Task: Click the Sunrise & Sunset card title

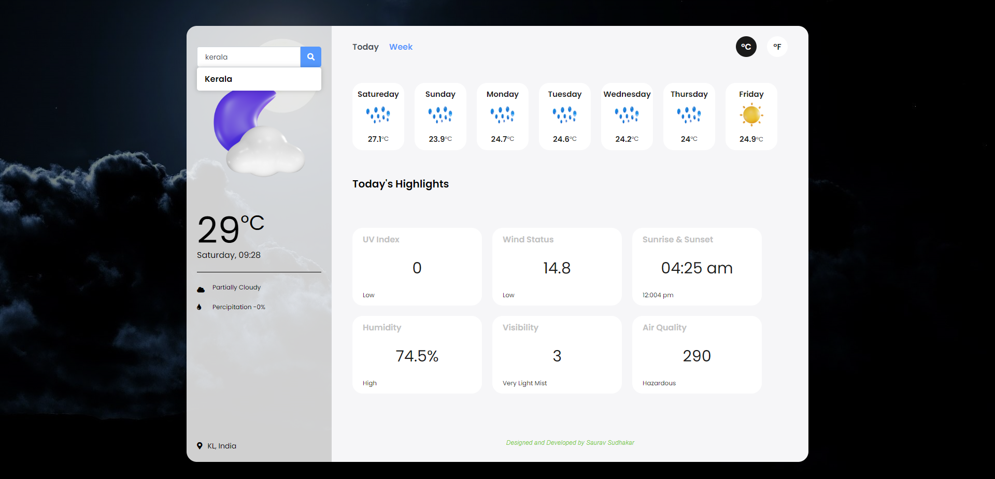Action: (678, 239)
